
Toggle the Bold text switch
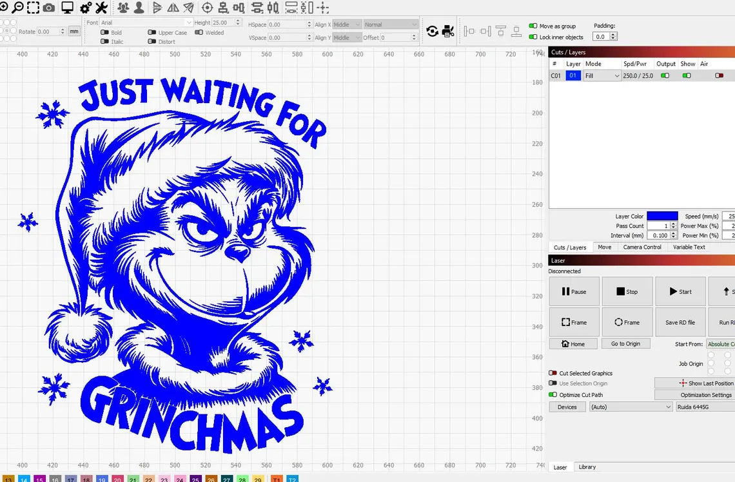pyautogui.click(x=104, y=32)
